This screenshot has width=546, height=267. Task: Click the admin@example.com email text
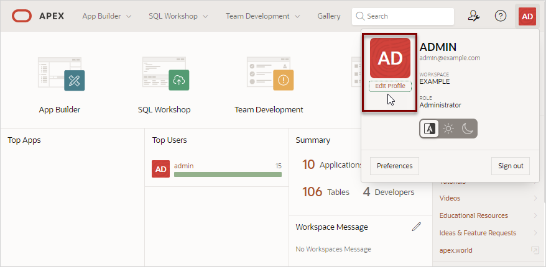[x=450, y=58]
